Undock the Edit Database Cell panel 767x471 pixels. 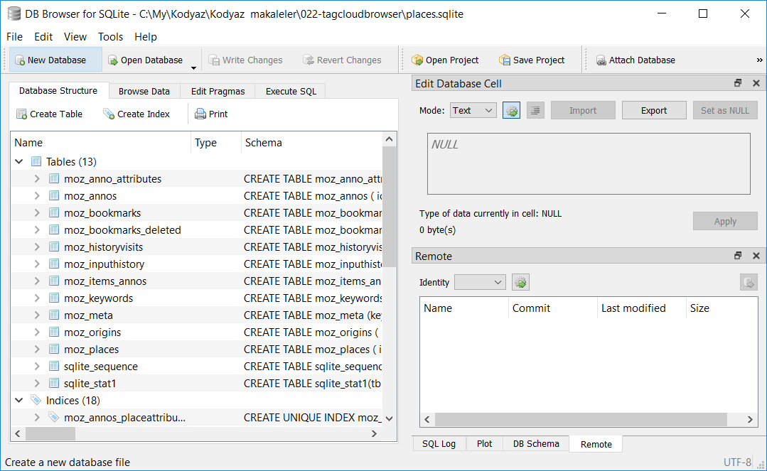pyautogui.click(x=738, y=83)
